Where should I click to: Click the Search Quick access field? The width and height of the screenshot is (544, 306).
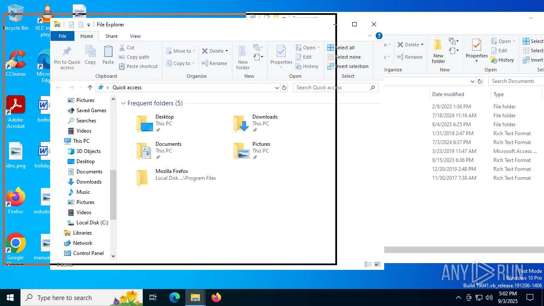pos(336,88)
